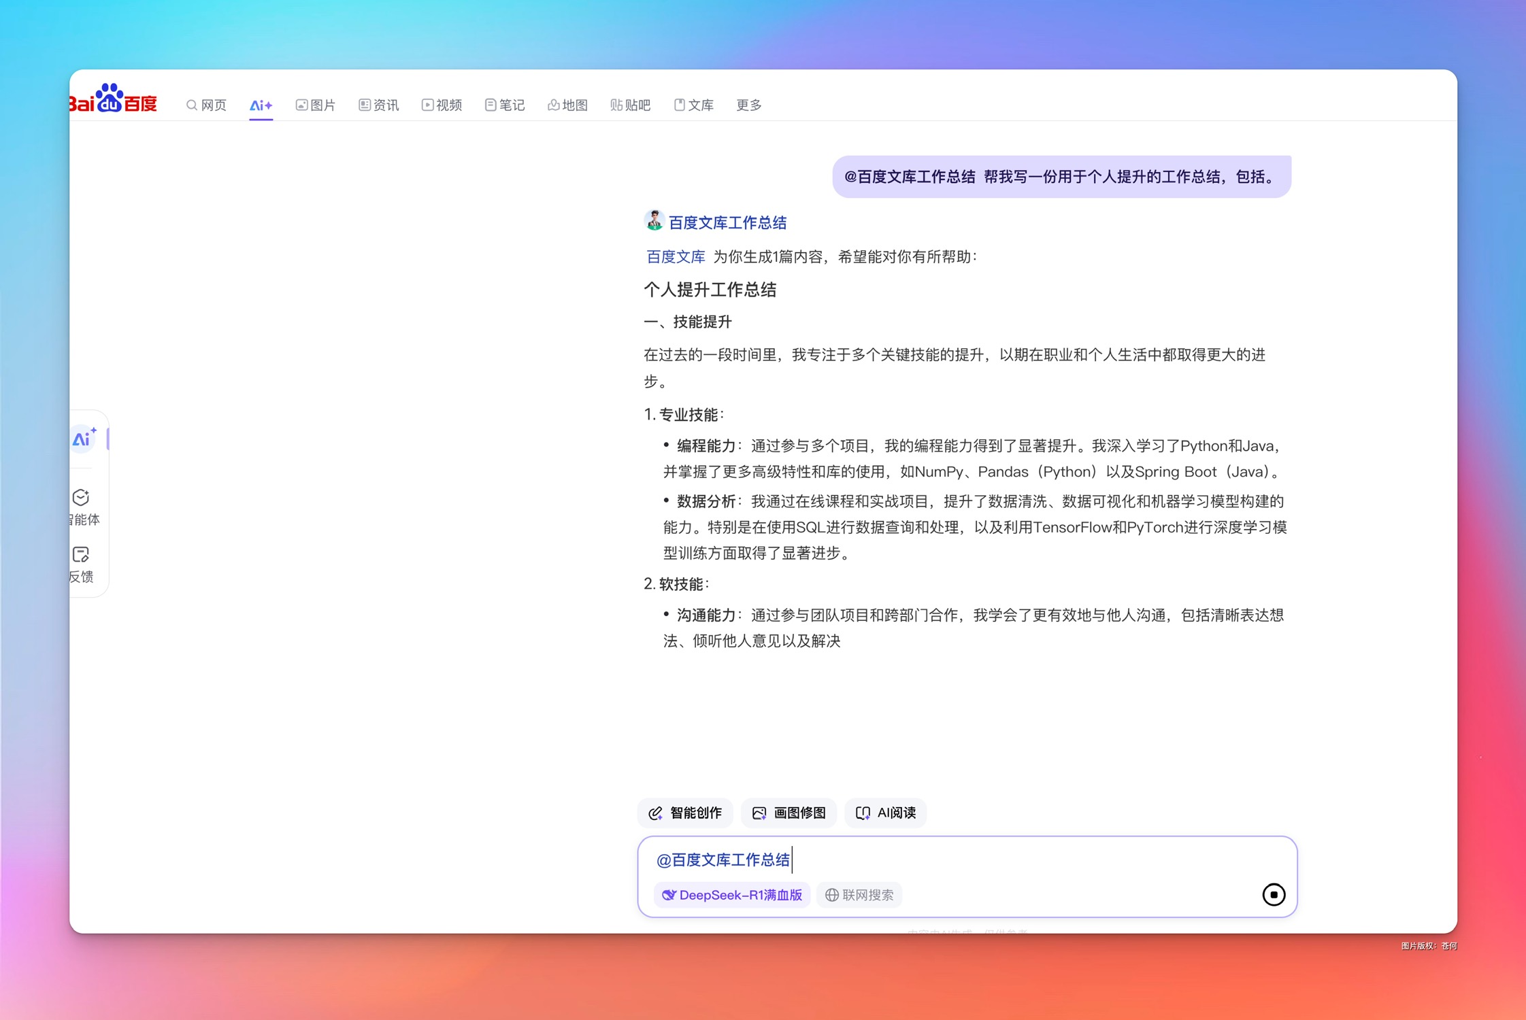Image resolution: width=1526 pixels, height=1020 pixels.
Task: Click the Baidu logo
Action: 114,99
